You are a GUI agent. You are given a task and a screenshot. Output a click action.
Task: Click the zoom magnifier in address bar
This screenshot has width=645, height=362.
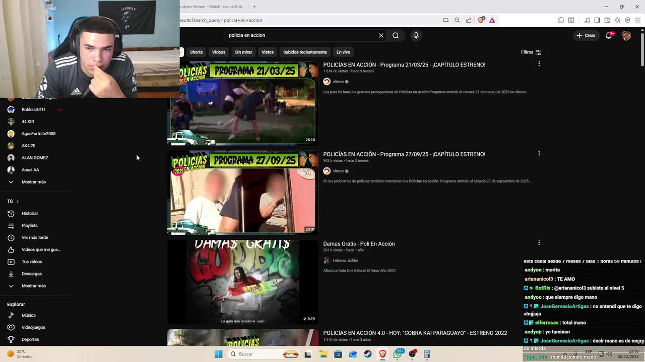coord(457,20)
